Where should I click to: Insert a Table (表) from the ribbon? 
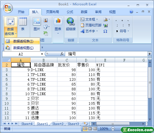[x=23, y=24]
